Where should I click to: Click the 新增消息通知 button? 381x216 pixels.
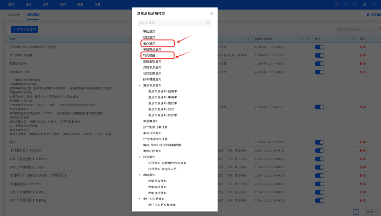pyautogui.click(x=24, y=29)
